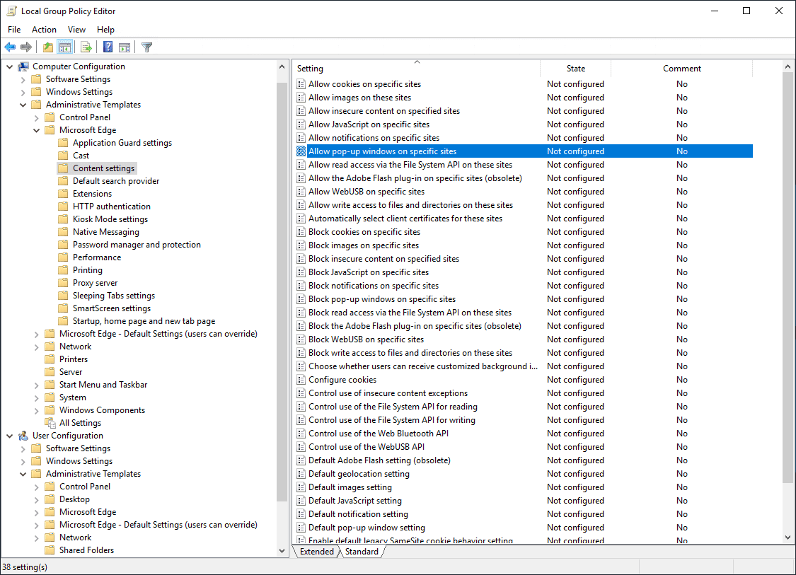This screenshot has width=796, height=575.
Task: Open the File menu
Action: point(14,30)
